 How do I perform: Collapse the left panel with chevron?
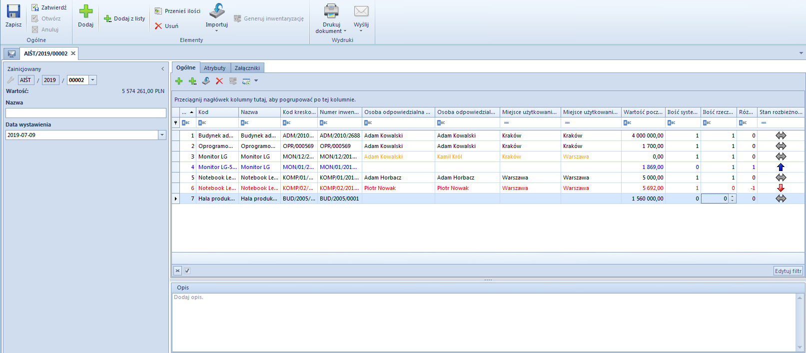coord(162,69)
